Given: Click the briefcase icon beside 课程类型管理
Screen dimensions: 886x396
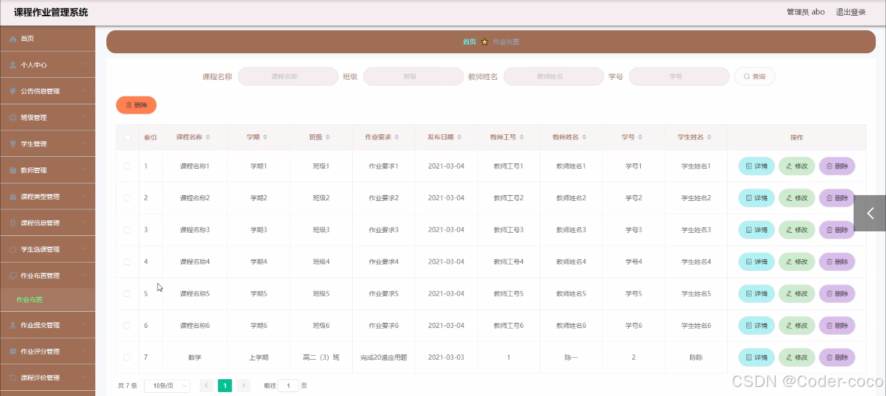Looking at the screenshot, I should tap(13, 196).
